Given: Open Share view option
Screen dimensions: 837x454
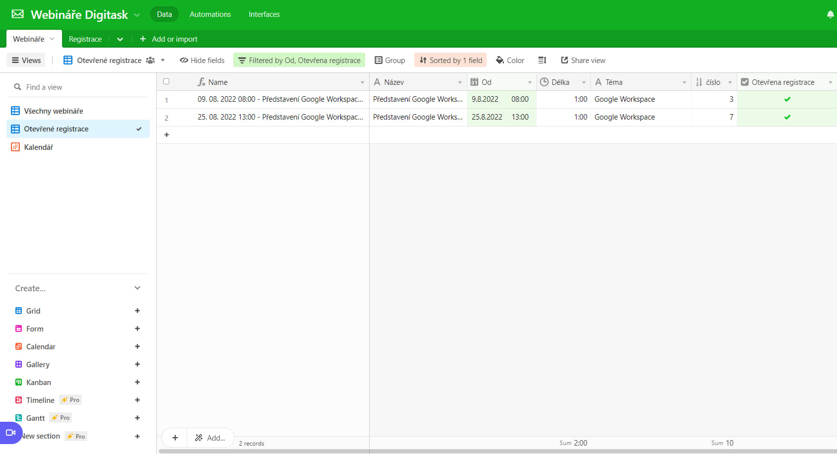Looking at the screenshot, I should [583, 60].
